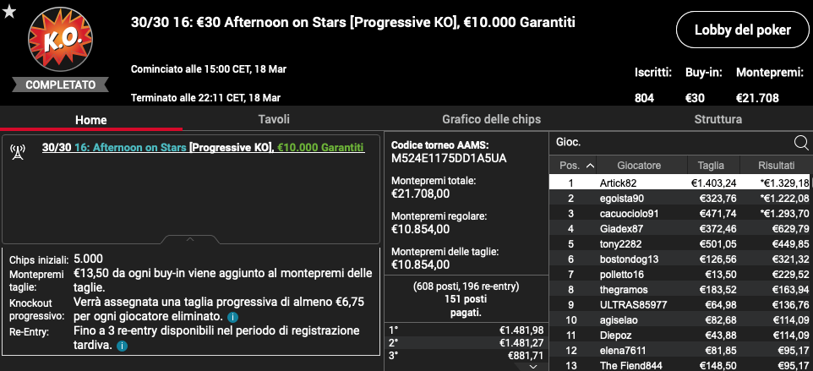Collapse the tournament description panel
The height and width of the screenshot is (371, 813).
click(x=190, y=239)
